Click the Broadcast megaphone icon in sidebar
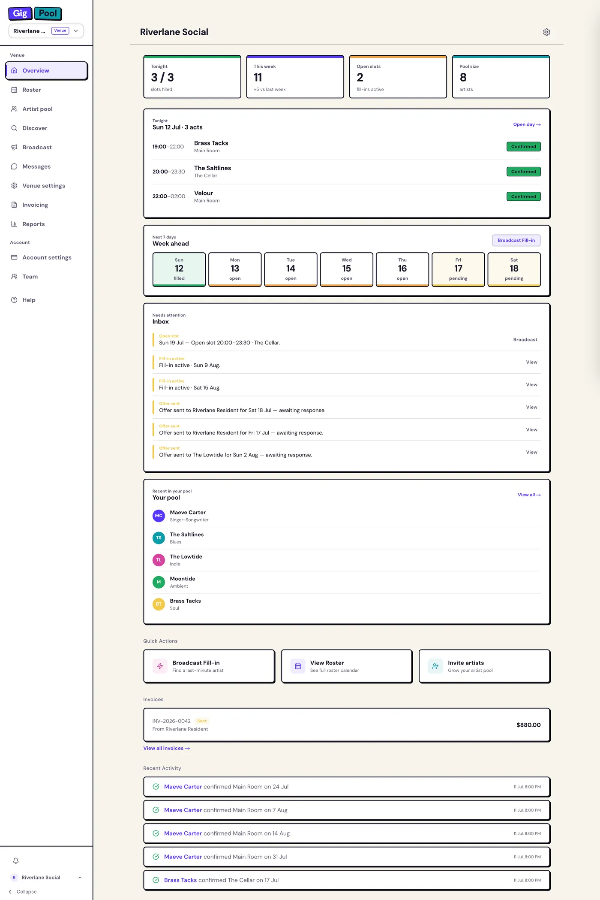600x900 pixels. click(x=14, y=147)
